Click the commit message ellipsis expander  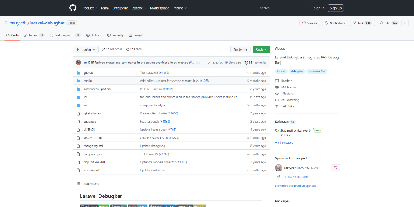point(198,63)
